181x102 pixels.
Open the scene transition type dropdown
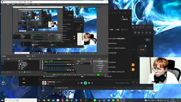(83, 61)
